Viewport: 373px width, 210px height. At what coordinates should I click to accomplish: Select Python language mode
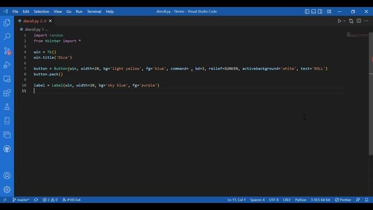[301, 199]
